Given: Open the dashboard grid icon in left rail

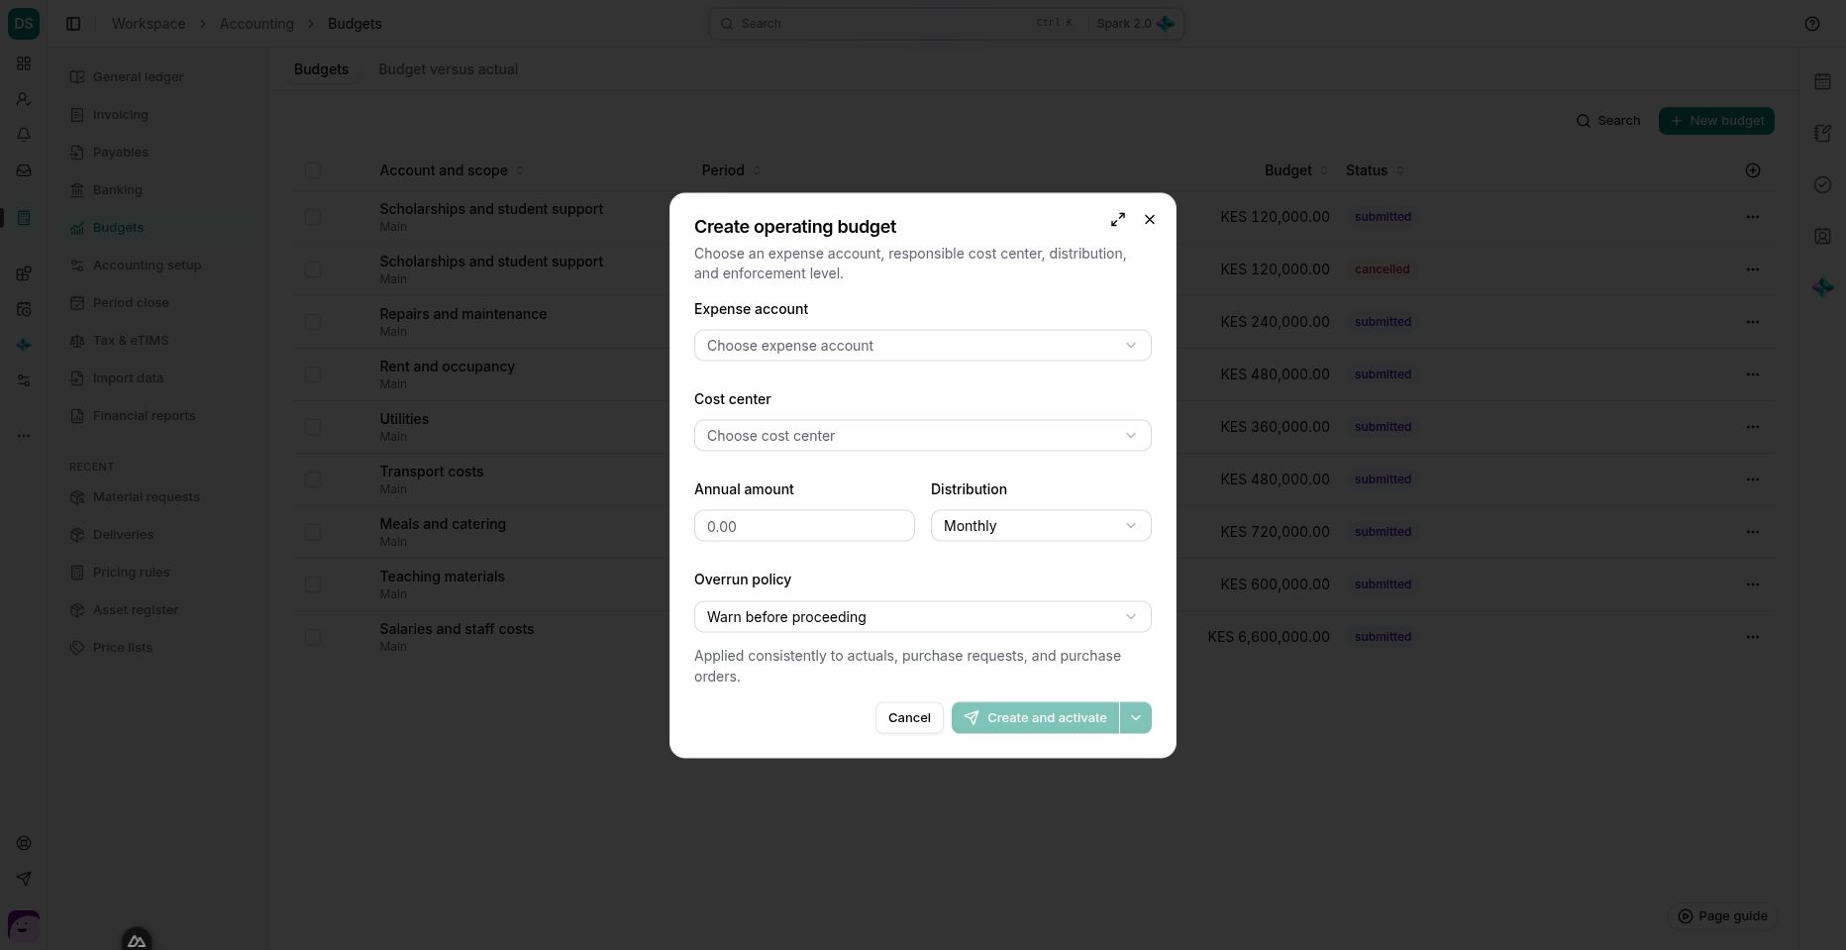Looking at the screenshot, I should click(x=24, y=63).
